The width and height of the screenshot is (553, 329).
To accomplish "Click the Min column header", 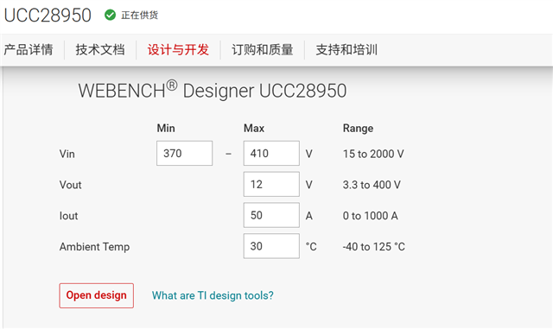I will (x=166, y=128).
